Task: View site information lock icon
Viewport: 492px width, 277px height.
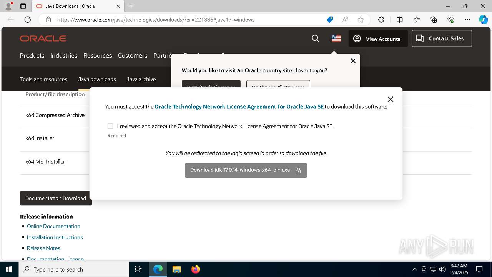Action: 48,20
